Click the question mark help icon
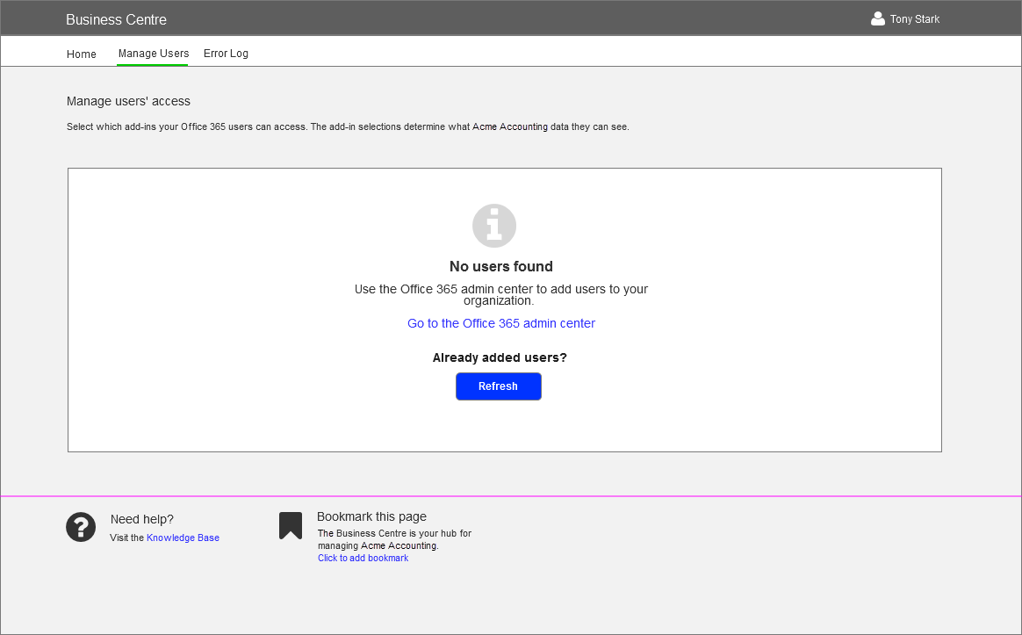The height and width of the screenshot is (635, 1022). point(81,527)
